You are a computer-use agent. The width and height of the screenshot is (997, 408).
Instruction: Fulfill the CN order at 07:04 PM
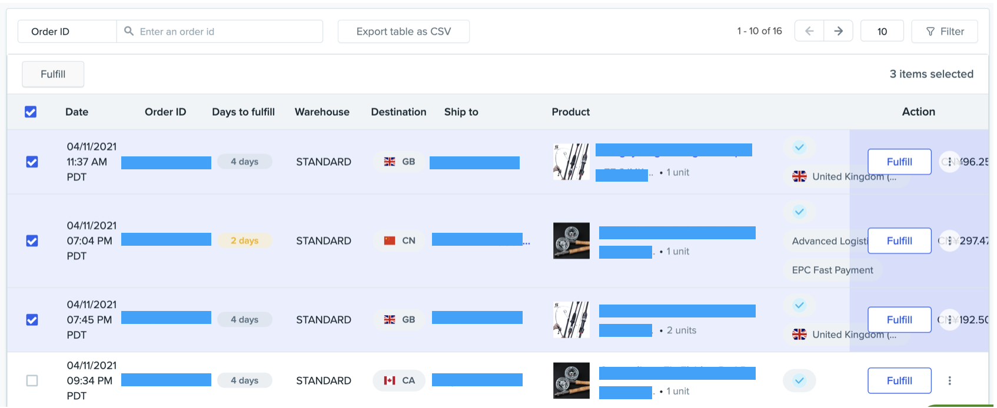(x=899, y=241)
